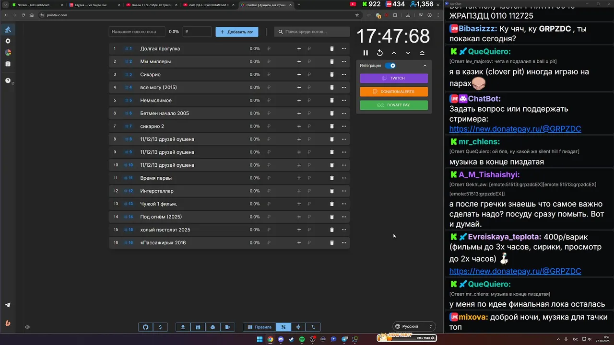614x345 pixels.
Task: Open the auction gavel page in sidebar
Action: pyautogui.click(x=8, y=30)
